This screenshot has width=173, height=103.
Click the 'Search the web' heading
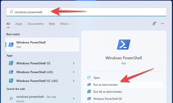(16, 89)
